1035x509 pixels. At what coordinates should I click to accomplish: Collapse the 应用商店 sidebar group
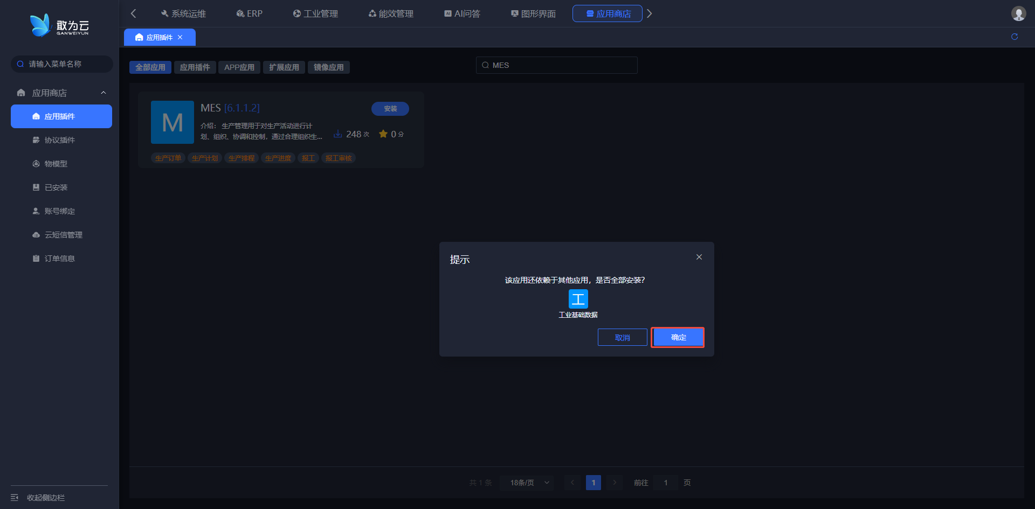[x=103, y=93]
